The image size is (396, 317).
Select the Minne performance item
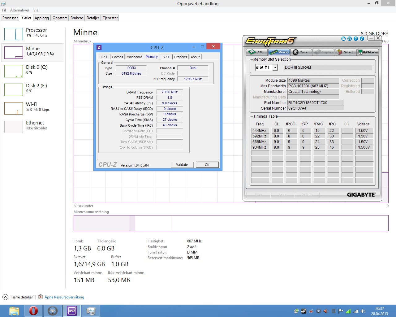click(33, 53)
